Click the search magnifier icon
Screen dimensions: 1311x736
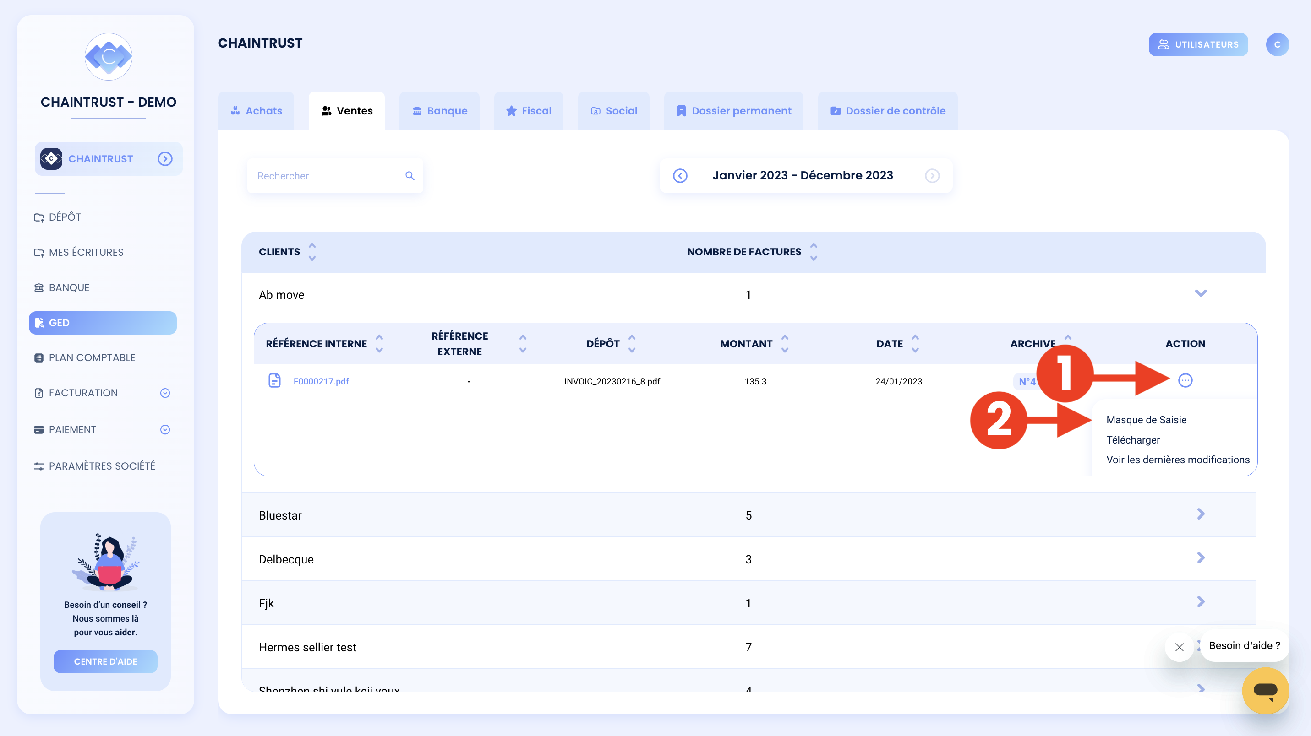410,176
